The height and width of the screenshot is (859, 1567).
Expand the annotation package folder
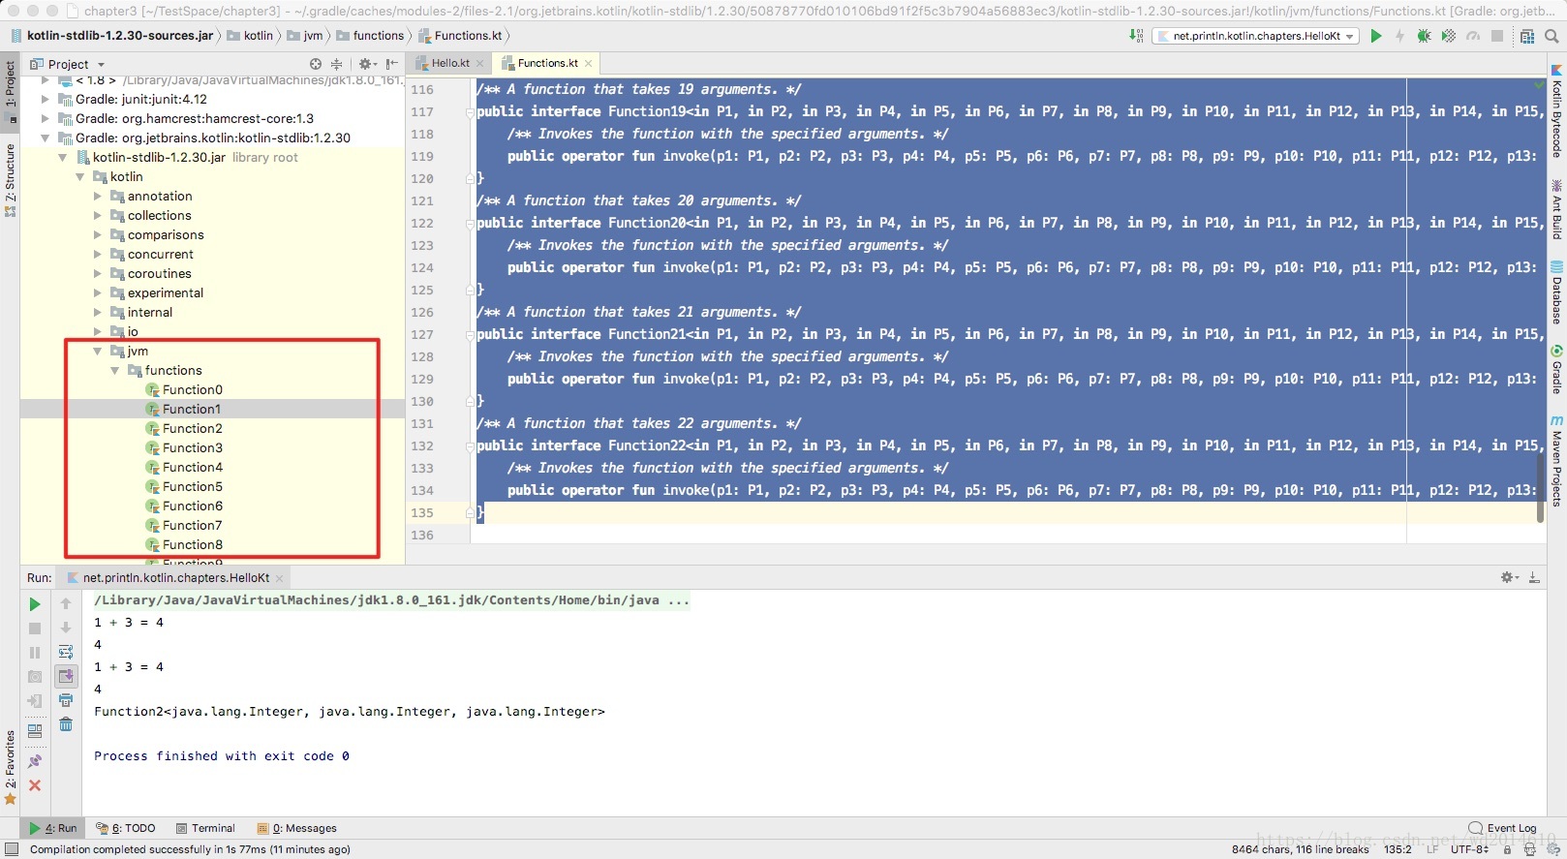(x=98, y=196)
